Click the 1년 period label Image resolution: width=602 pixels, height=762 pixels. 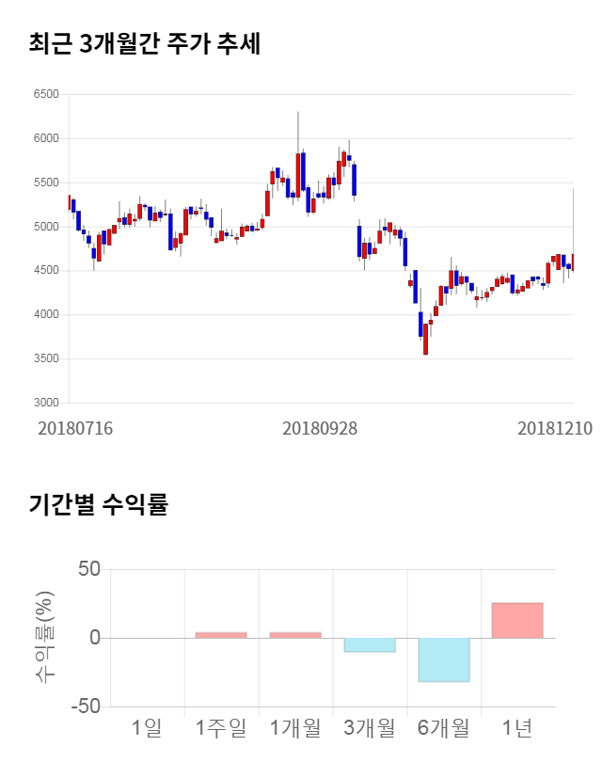click(517, 727)
